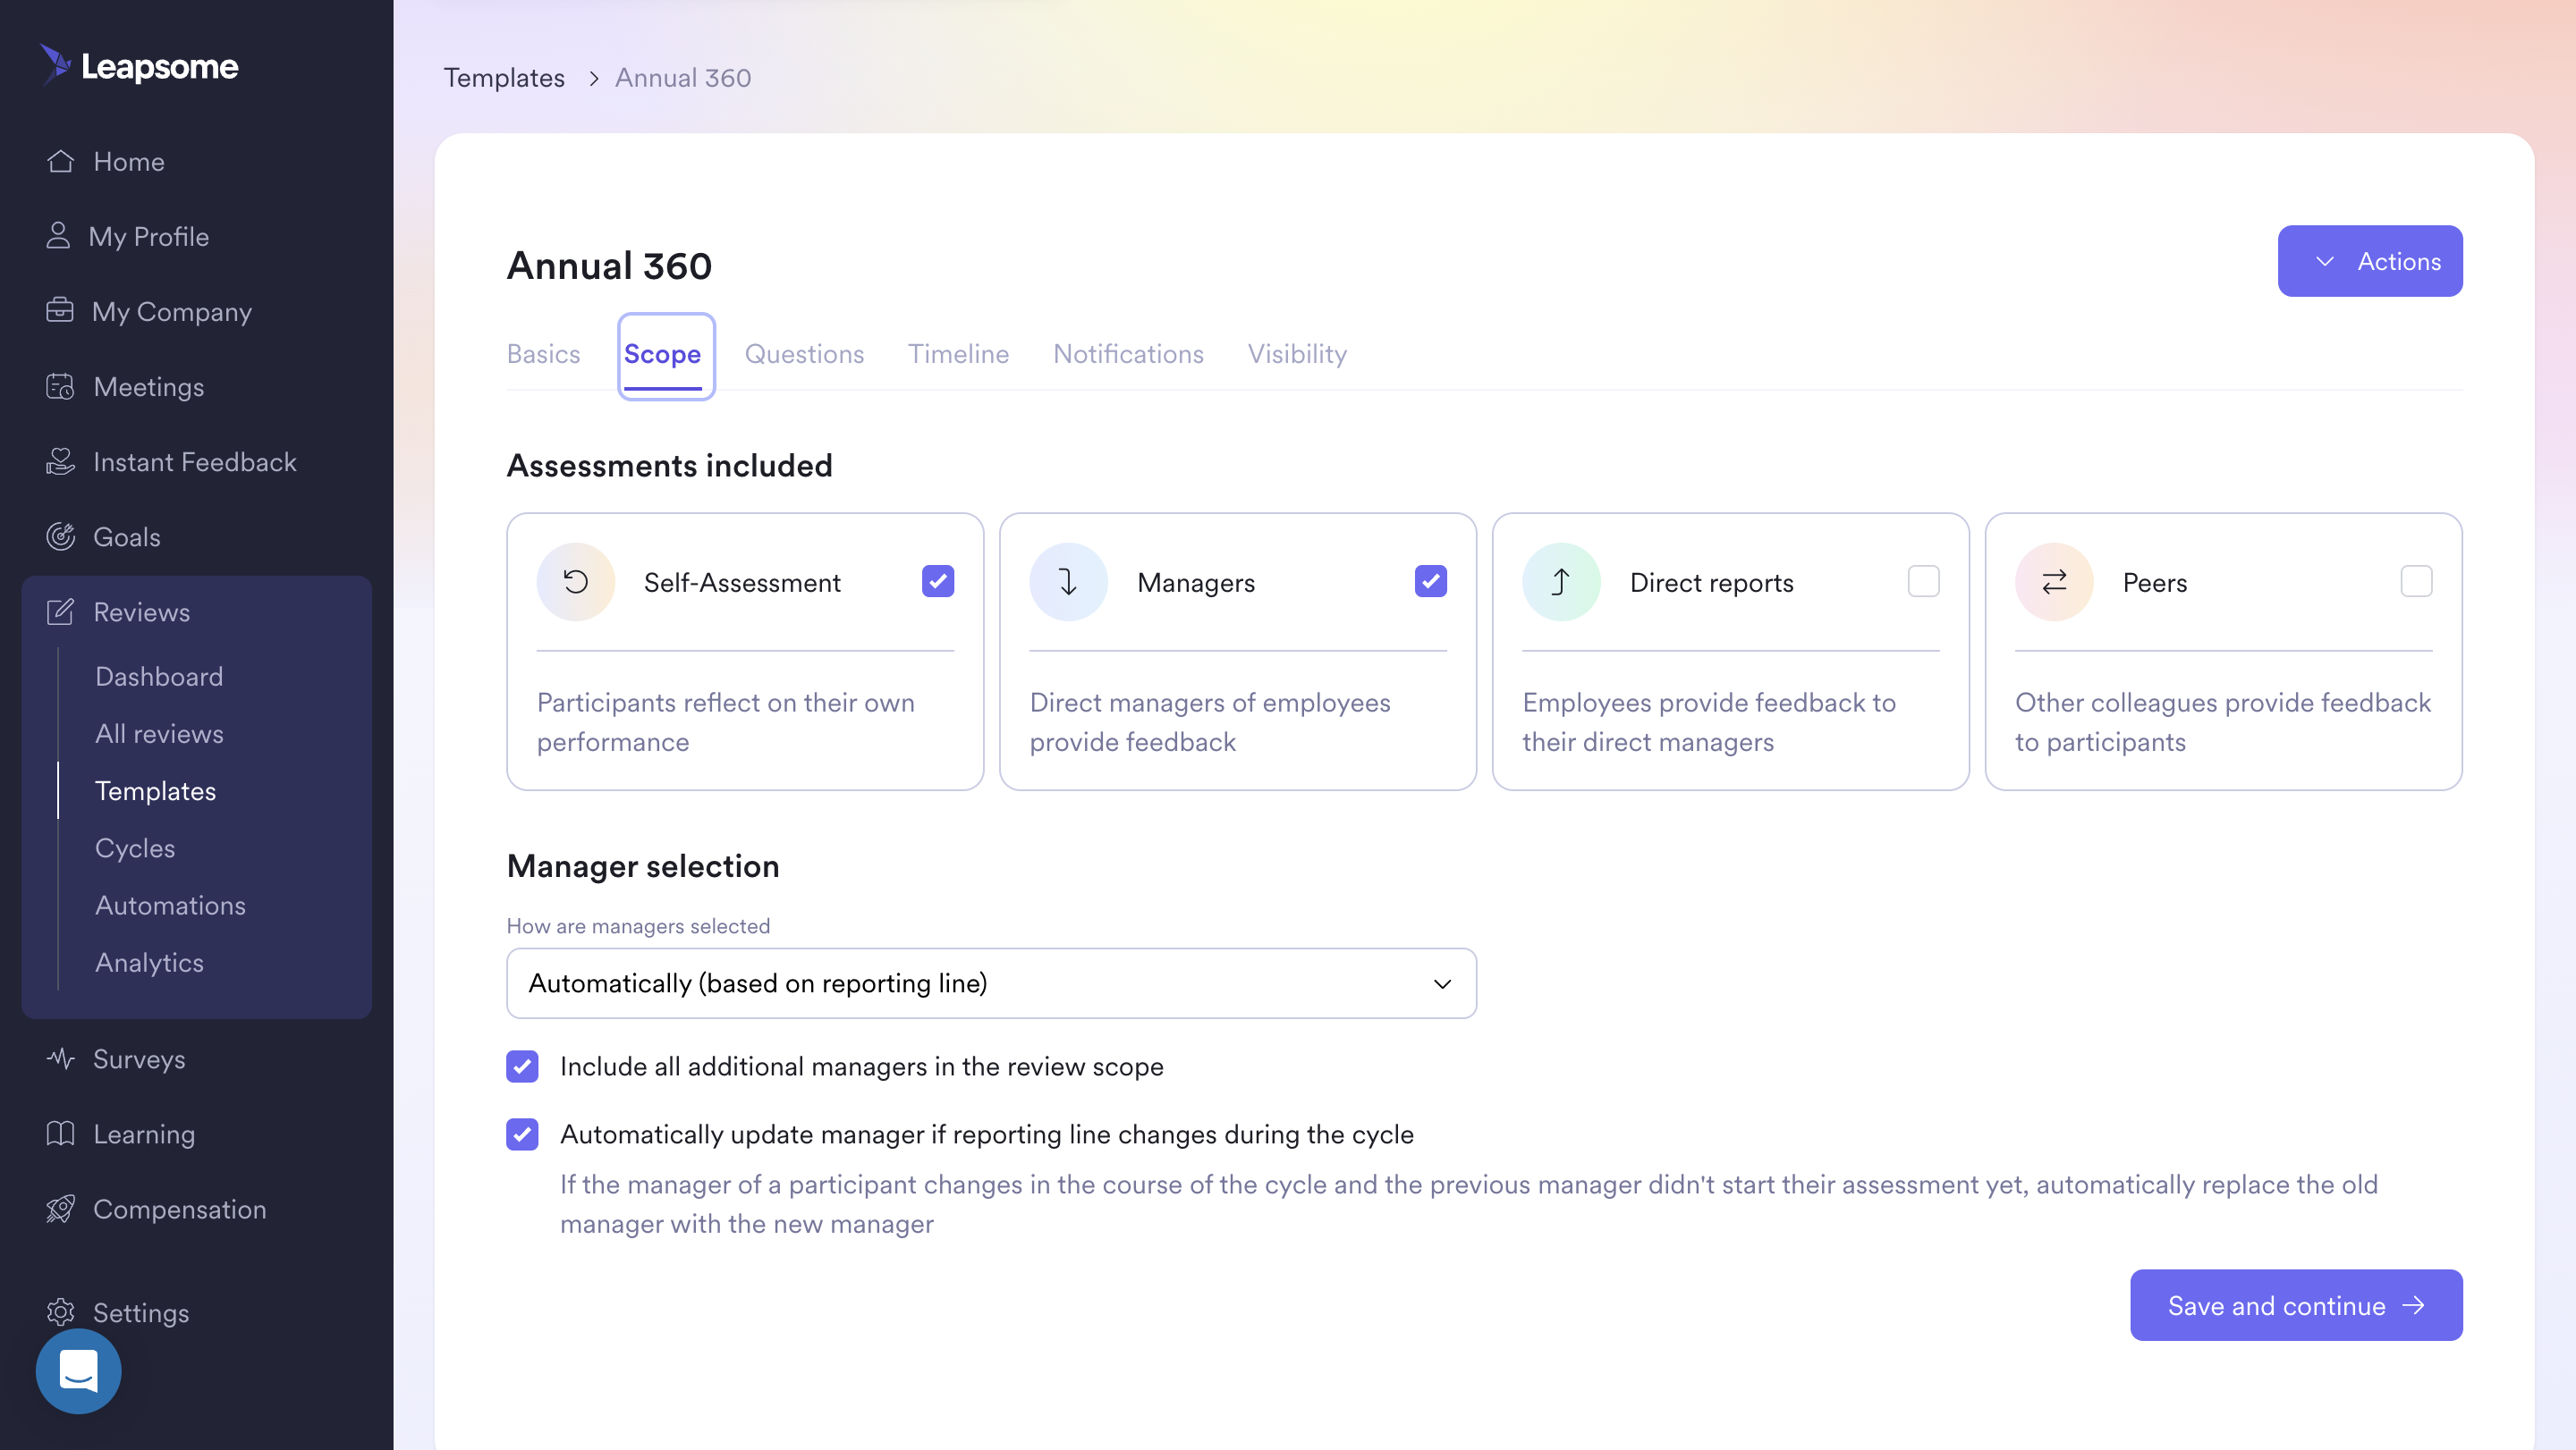Open the manager selection dropdown
The width and height of the screenshot is (2576, 1450).
pyautogui.click(x=991, y=983)
